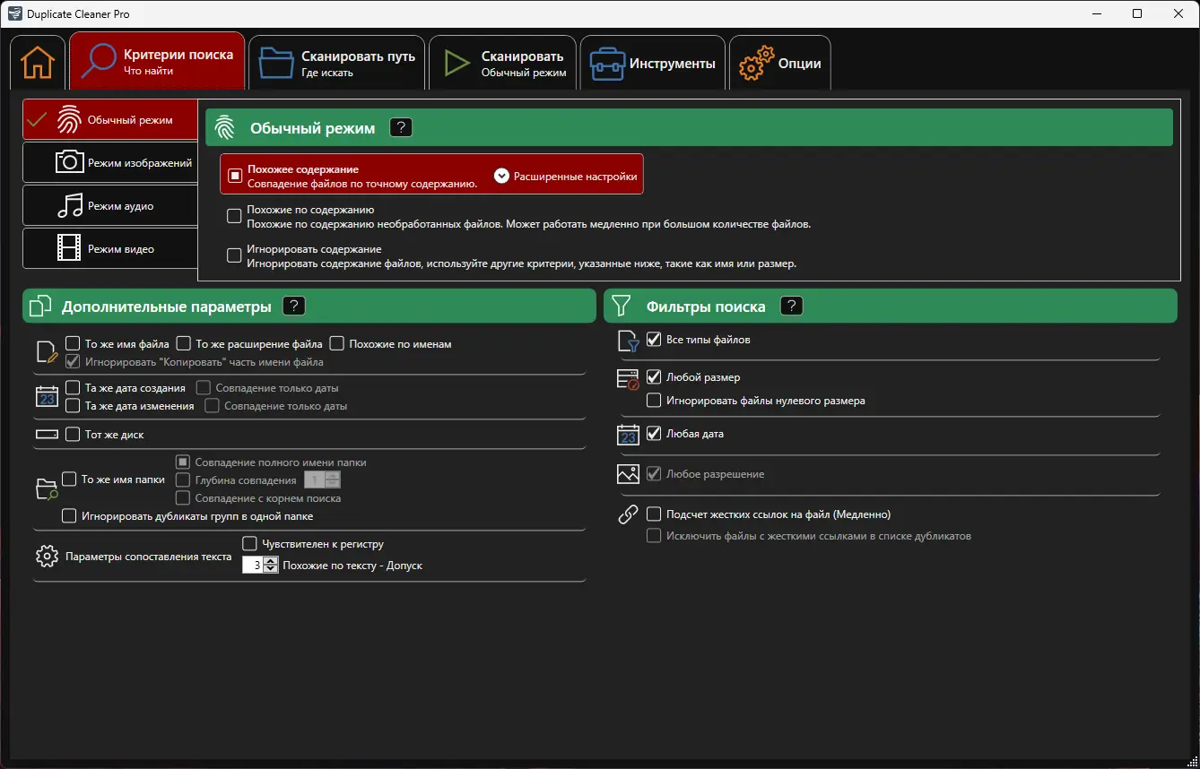This screenshot has width=1200, height=769.
Task: Uncheck Все типы файлов filter
Action: (654, 340)
